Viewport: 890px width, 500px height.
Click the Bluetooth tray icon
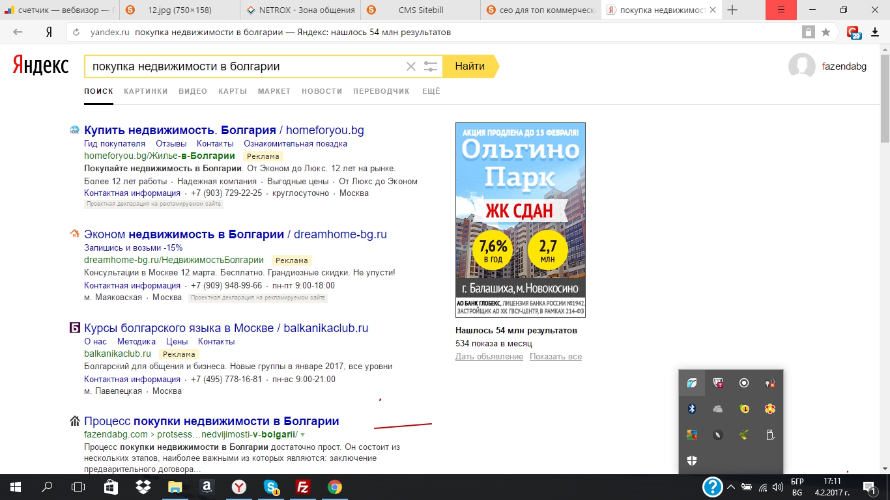point(692,409)
